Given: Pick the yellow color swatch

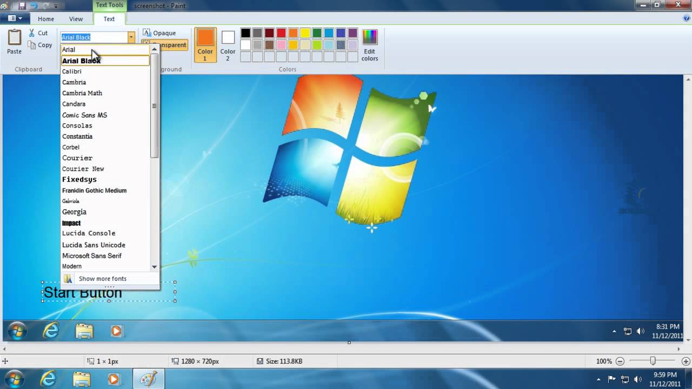Looking at the screenshot, I should click(305, 33).
